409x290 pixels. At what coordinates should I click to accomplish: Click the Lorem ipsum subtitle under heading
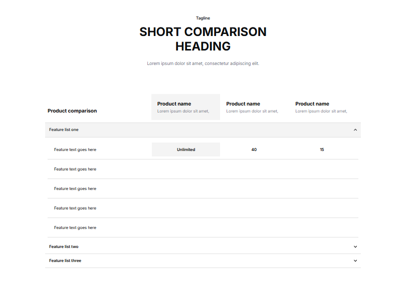(203, 63)
